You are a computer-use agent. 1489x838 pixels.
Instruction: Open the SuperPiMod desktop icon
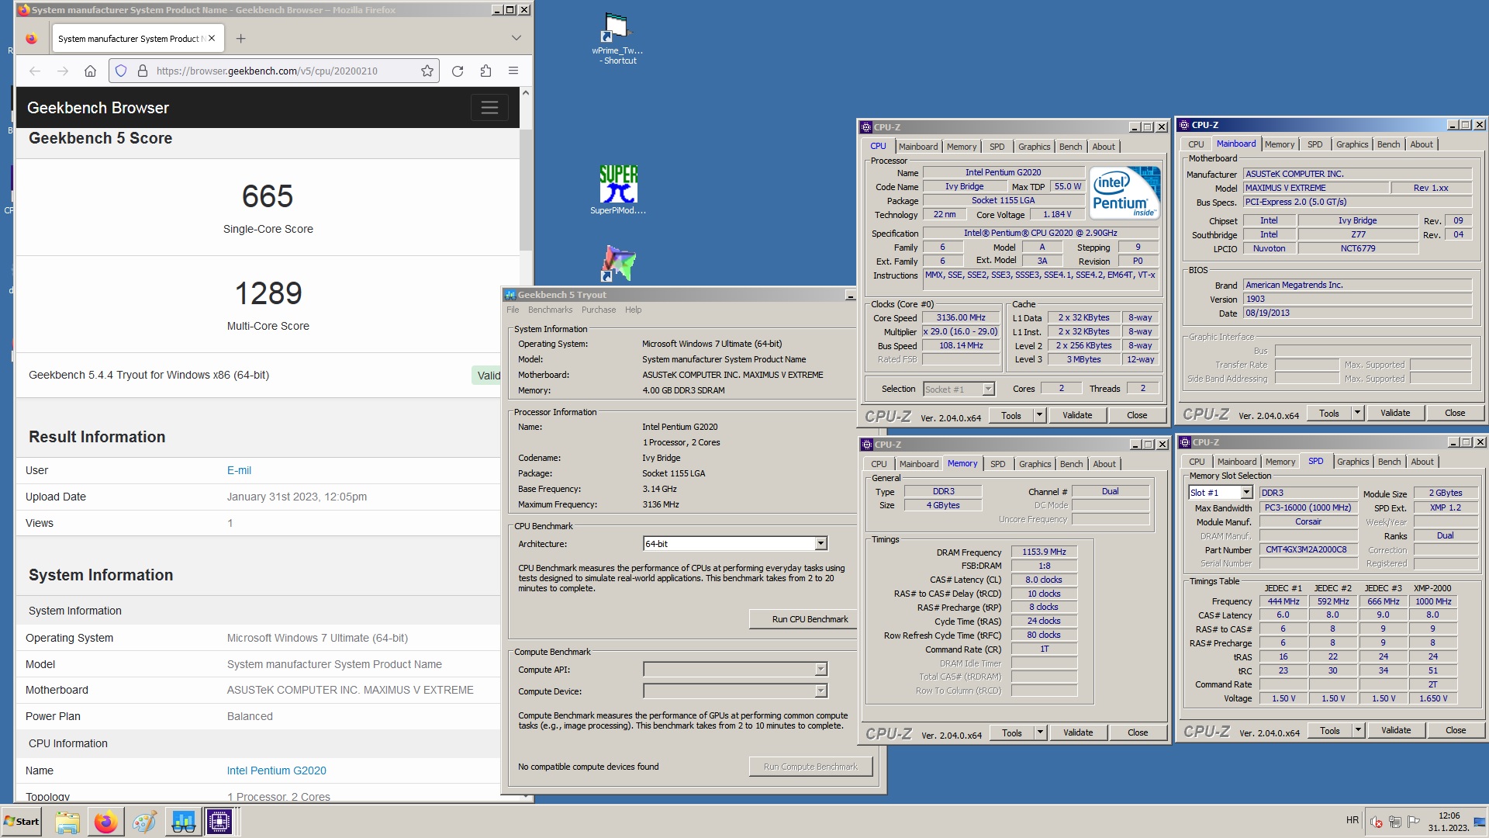pyautogui.click(x=618, y=190)
